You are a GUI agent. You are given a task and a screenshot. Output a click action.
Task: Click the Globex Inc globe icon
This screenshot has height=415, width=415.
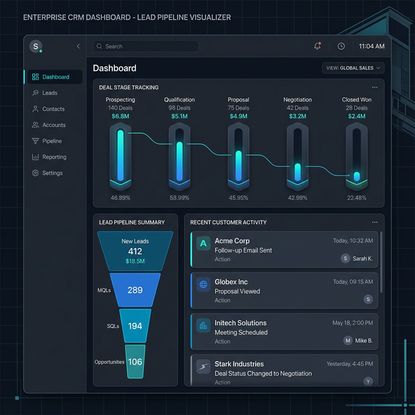(x=203, y=284)
